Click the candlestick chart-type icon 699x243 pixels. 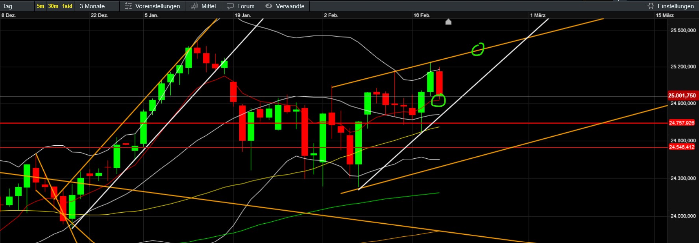[194, 6]
